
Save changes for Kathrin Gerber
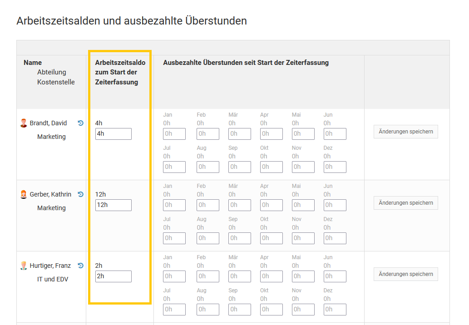pyautogui.click(x=405, y=203)
